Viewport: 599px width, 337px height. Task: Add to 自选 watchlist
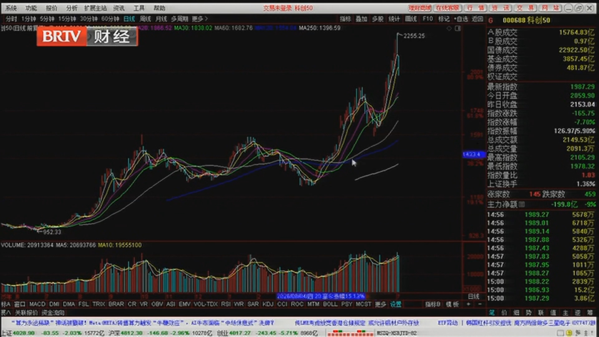[x=461, y=19]
